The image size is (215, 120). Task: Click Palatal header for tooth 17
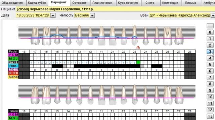click(x=35, y=111)
